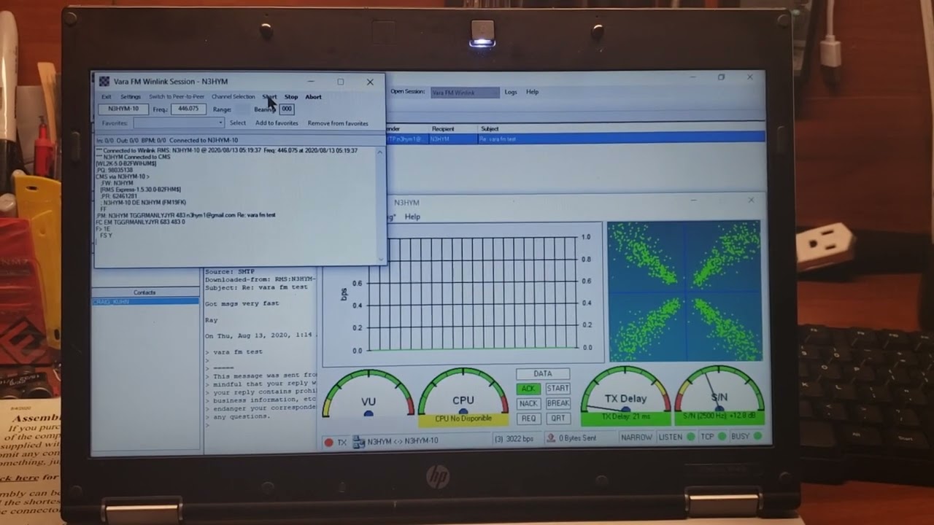Click the VU meter gauge
This screenshot has width=934, height=525.
click(x=368, y=394)
